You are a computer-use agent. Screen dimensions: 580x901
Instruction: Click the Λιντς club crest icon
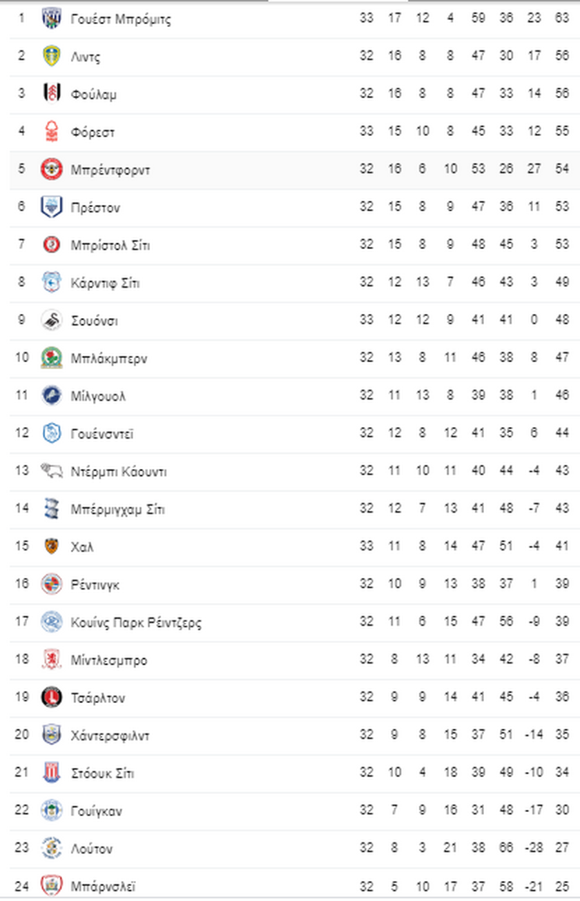[x=52, y=56]
